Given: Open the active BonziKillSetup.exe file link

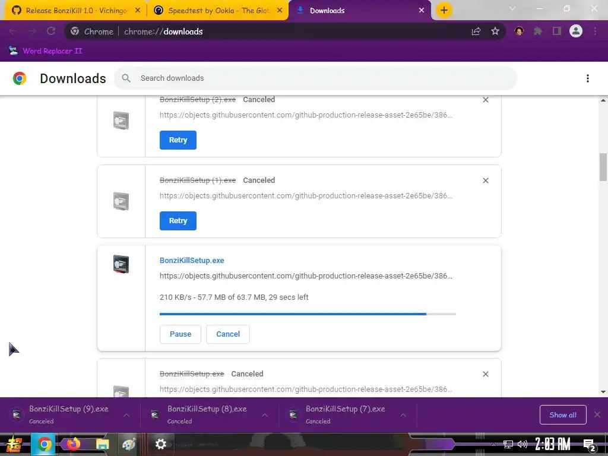Looking at the screenshot, I should [192, 261].
